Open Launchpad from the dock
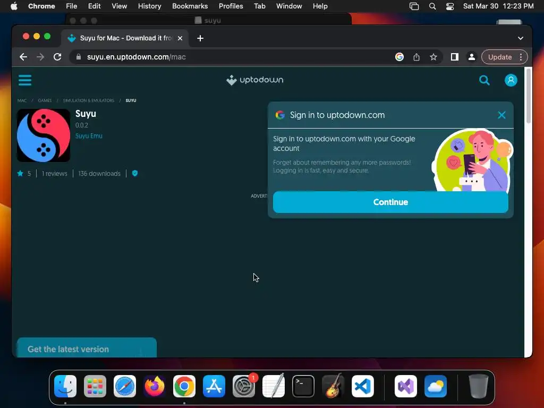 [95, 386]
